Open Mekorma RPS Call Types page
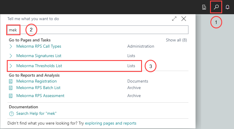The height and width of the screenshot is (129, 234). (38, 46)
